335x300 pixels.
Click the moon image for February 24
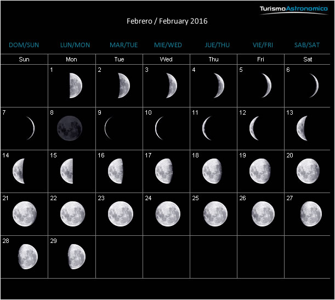[168, 214]
